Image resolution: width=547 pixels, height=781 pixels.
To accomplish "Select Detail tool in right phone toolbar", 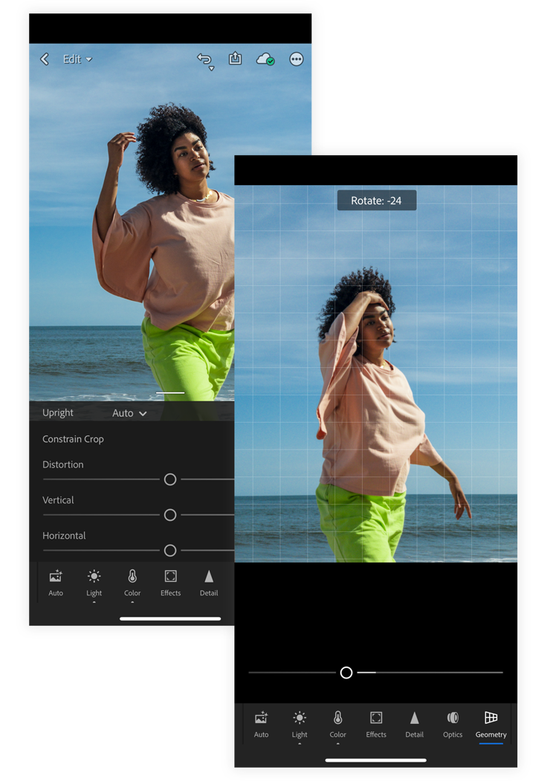I will pos(415,725).
